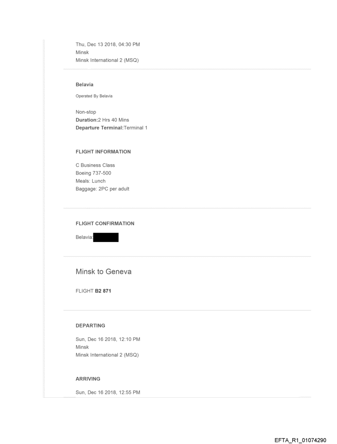Viewport: 337px width, 444px height.
Task: Select the Sun, Dec 16 2018, 12:55 PM time
Action: [x=108, y=392]
